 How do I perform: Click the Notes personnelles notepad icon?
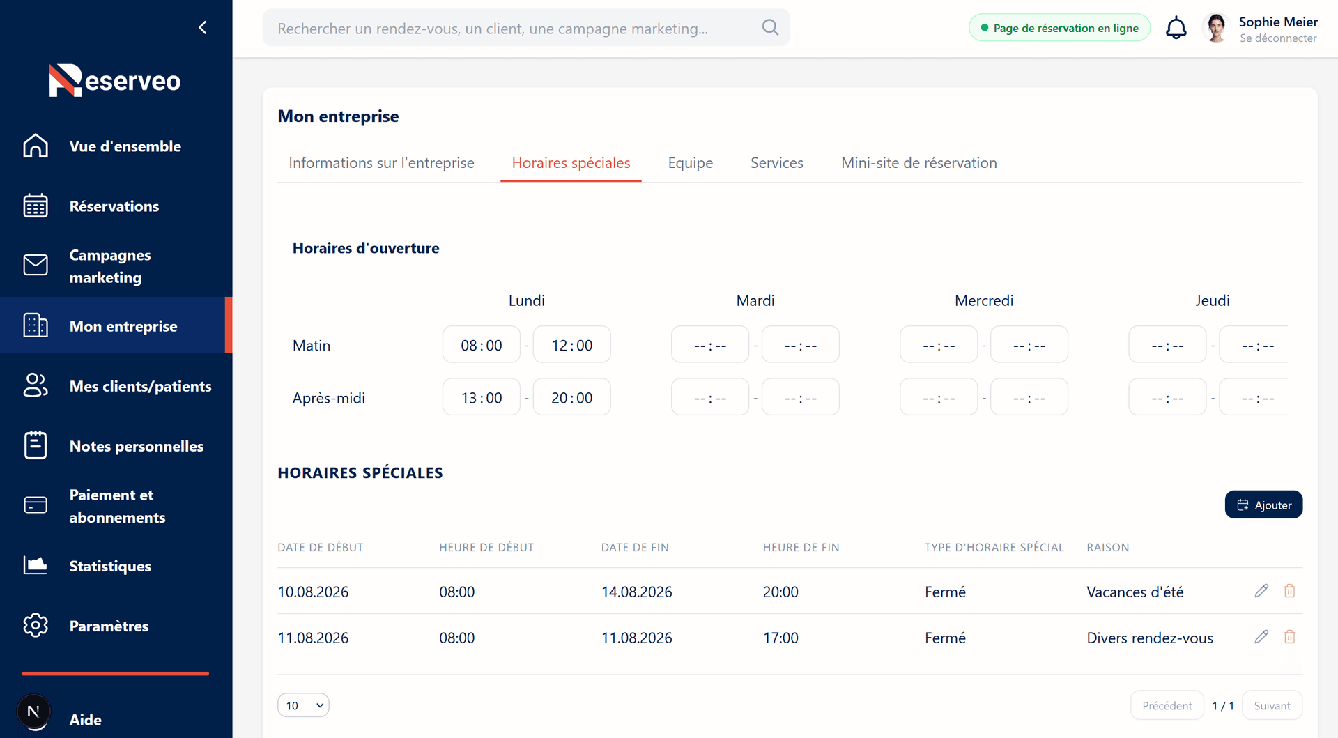(x=36, y=445)
